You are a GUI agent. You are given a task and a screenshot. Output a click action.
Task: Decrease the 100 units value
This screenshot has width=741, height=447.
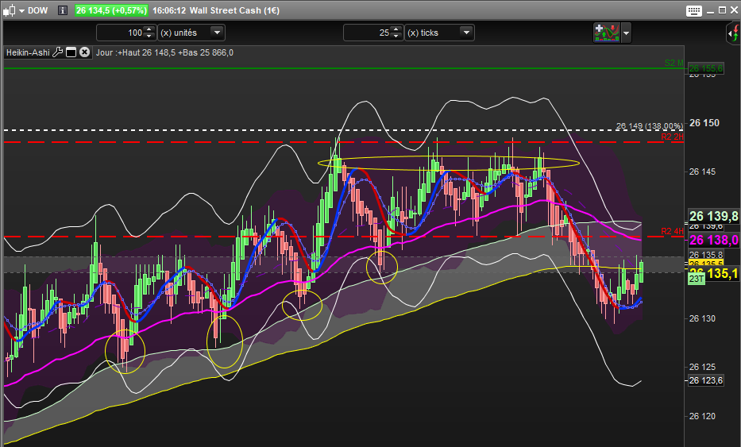pyautogui.click(x=149, y=37)
